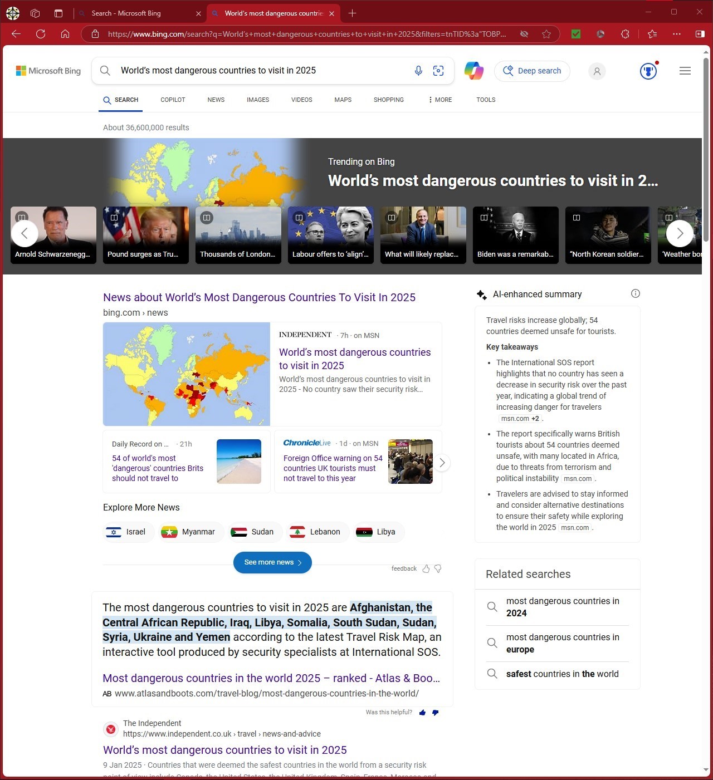
Task: Open favorites list icon in toolbar
Action: coord(652,34)
